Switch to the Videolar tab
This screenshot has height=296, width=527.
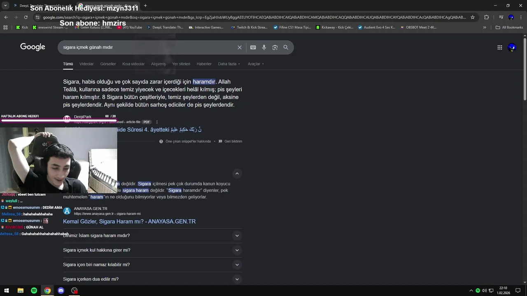coord(86,64)
